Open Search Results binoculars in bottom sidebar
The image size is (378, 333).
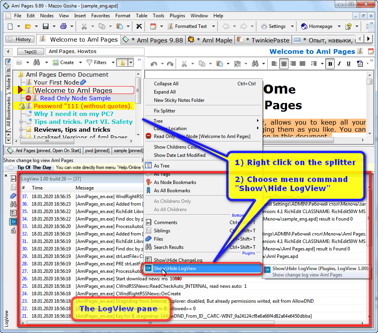point(13,204)
